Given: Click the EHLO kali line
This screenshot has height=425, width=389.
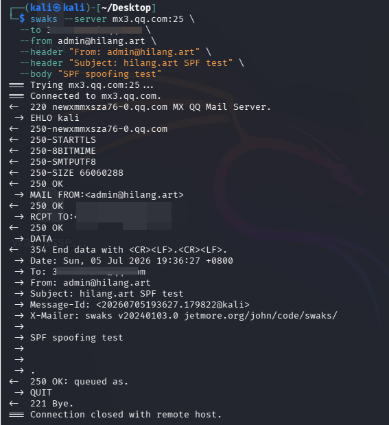Looking at the screenshot, I should (x=54, y=118).
